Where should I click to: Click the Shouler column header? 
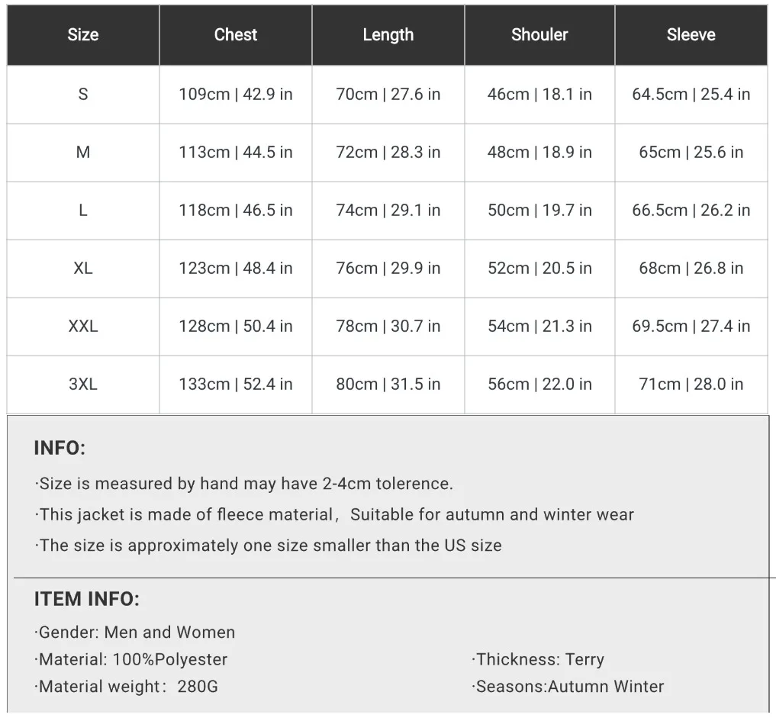point(539,35)
